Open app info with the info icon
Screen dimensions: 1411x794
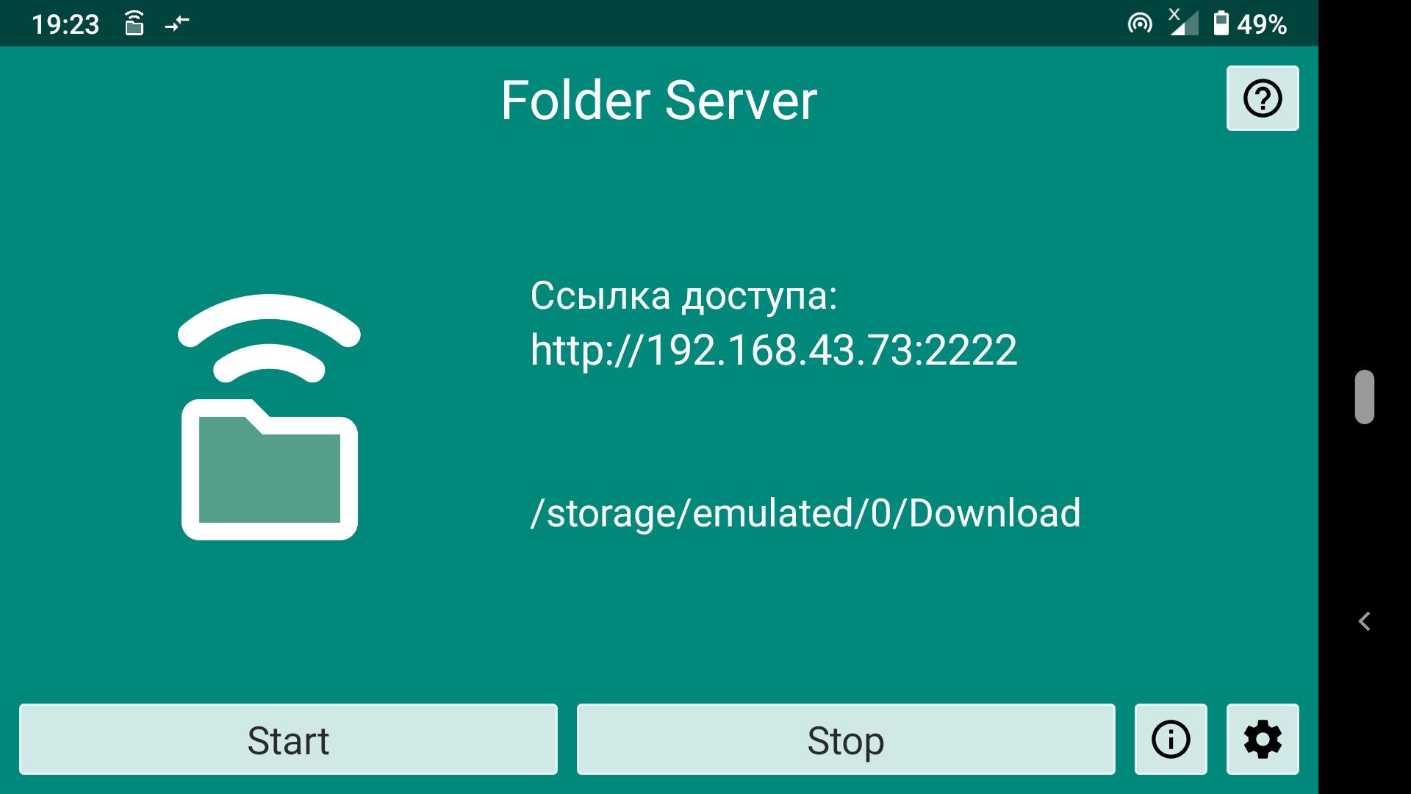tap(1170, 739)
